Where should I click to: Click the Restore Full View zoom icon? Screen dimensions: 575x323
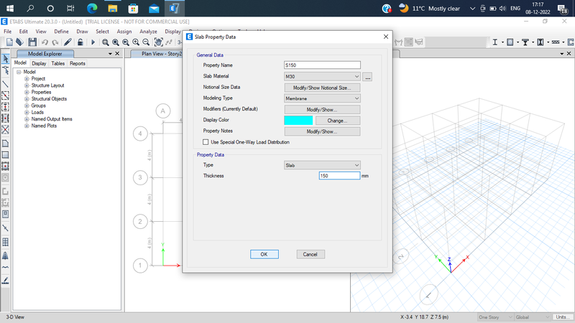(x=116, y=42)
